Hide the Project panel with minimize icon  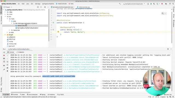(x=48, y=7)
